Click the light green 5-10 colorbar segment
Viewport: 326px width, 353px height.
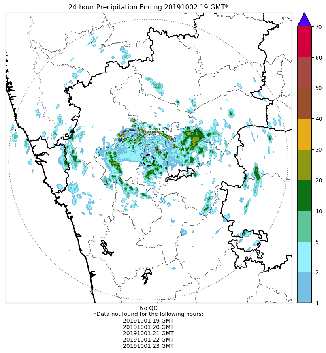coord(304,226)
